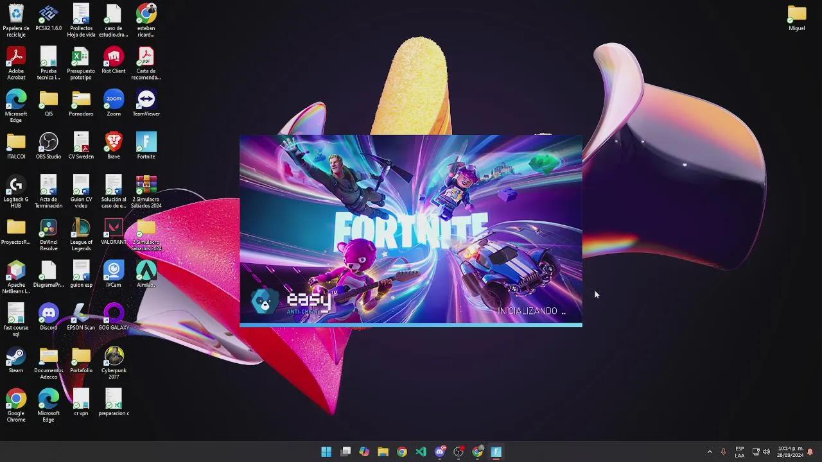Open the Apache NetBeans IDE shortcut

[16, 277]
